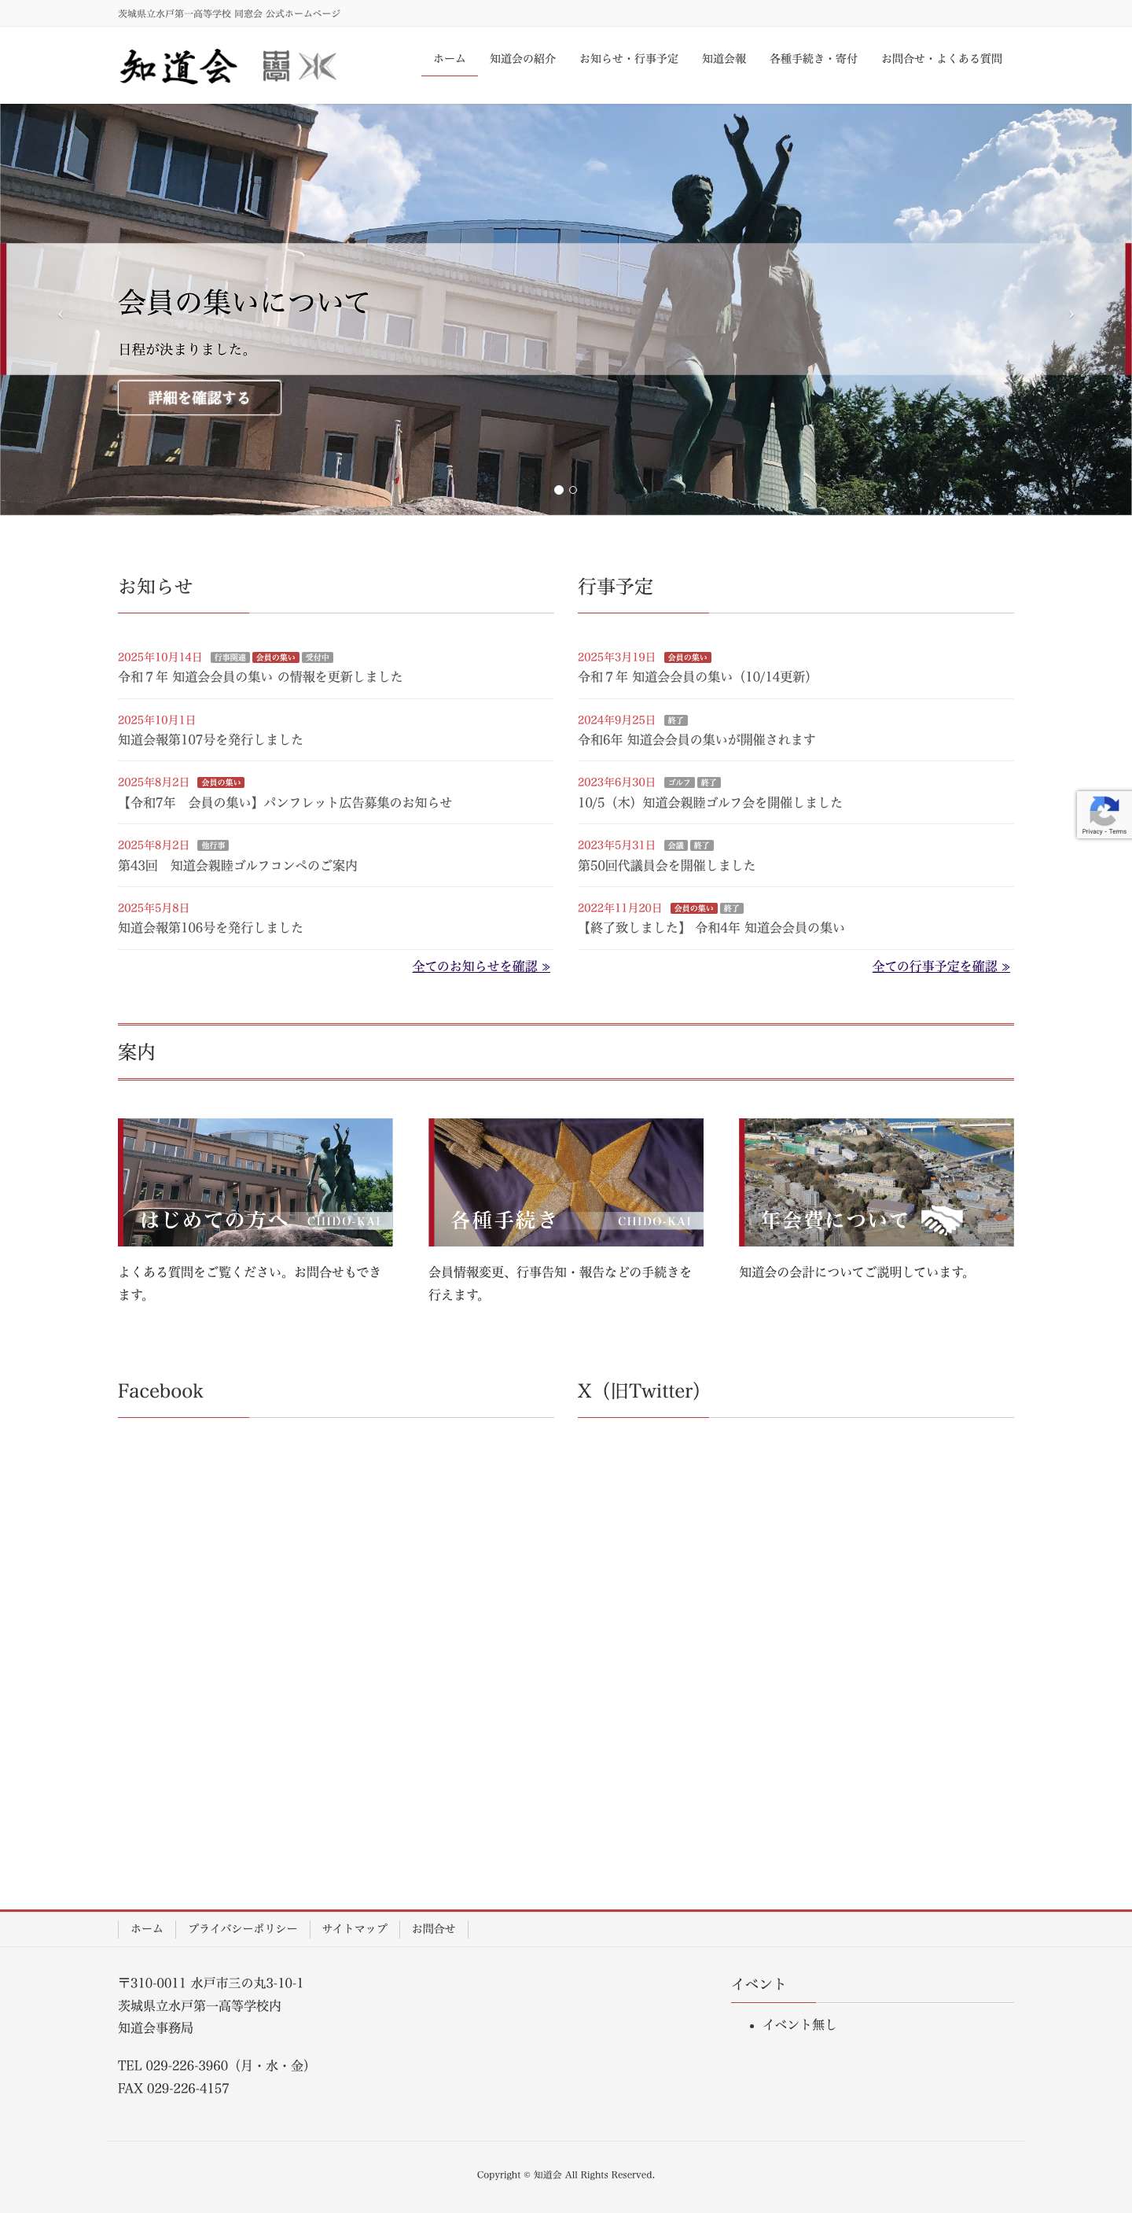Click the 他行事 tag
Image resolution: width=1132 pixels, height=2213 pixels.
pyautogui.click(x=213, y=845)
